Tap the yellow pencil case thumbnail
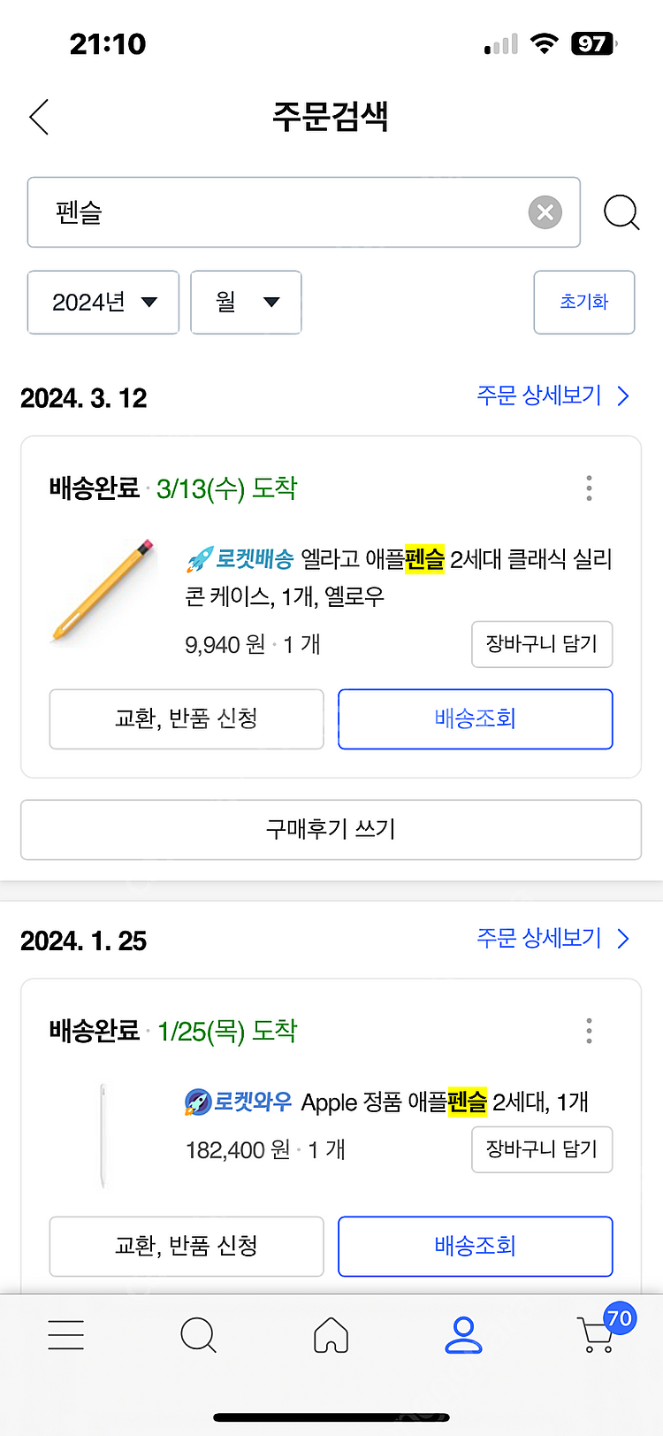This screenshot has width=663, height=1436. [104, 589]
